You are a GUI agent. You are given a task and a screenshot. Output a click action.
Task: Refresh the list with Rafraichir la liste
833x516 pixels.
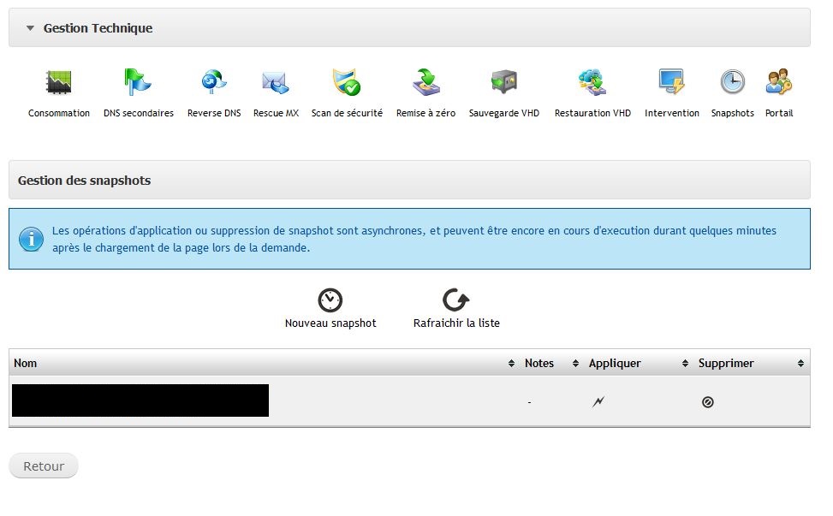pos(455,301)
